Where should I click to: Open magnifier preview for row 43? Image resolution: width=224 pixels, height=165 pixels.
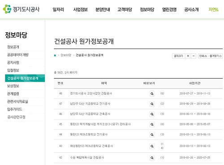pyautogui.click(x=152, y=146)
